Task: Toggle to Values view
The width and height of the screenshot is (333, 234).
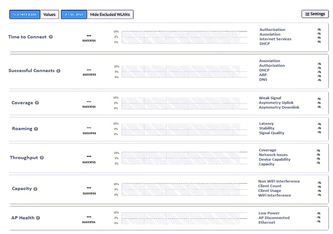Action: (x=49, y=14)
